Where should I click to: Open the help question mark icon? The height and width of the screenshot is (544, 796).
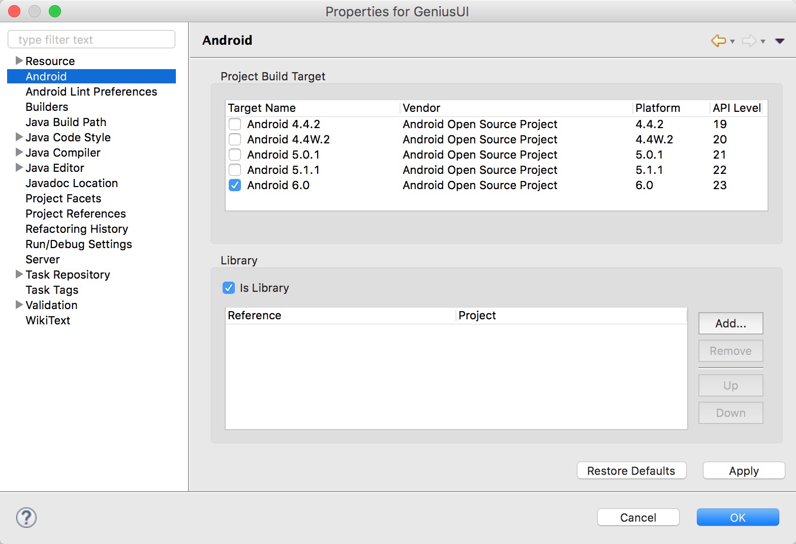[26, 518]
